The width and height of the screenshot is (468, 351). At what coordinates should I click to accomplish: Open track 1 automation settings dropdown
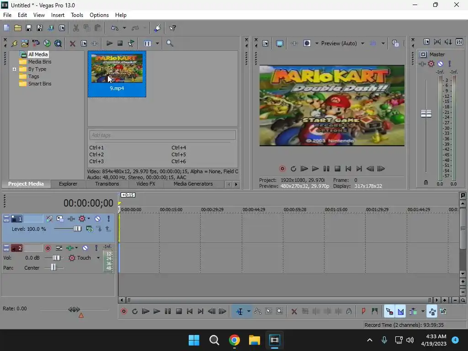89,219
